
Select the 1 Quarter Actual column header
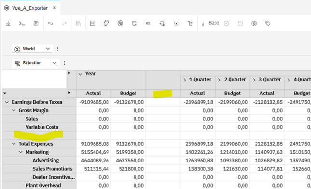click(x=198, y=93)
